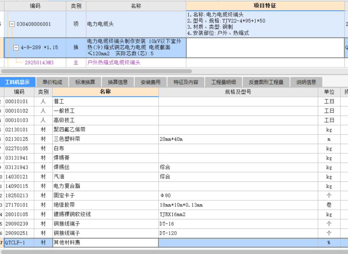This screenshot has height=254, width=348.
Task: Select the 焊锡膏 material name
Action: point(106,158)
